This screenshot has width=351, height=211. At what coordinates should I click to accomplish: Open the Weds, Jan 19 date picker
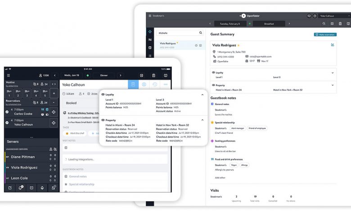point(72,75)
